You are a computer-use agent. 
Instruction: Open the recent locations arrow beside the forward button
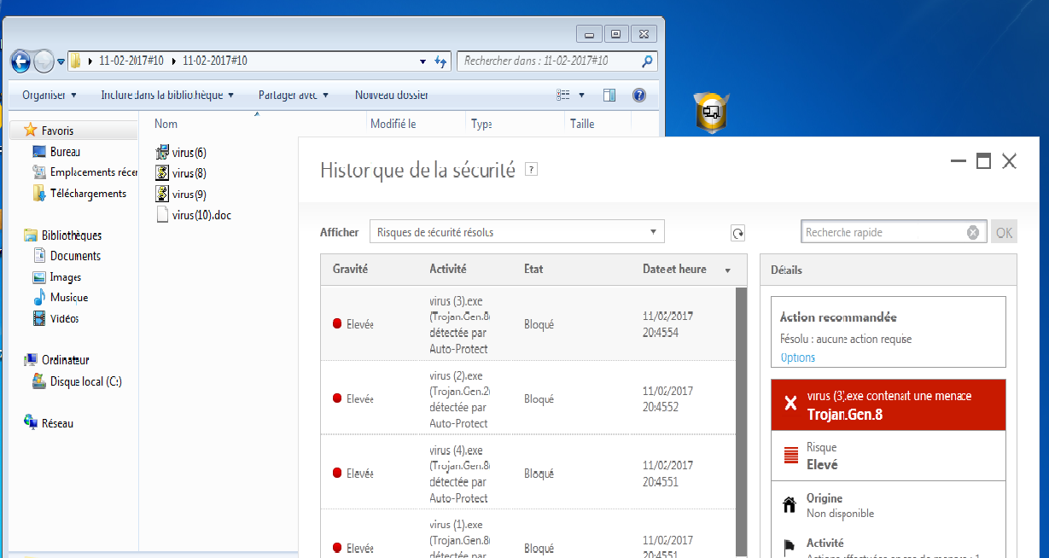tap(61, 62)
